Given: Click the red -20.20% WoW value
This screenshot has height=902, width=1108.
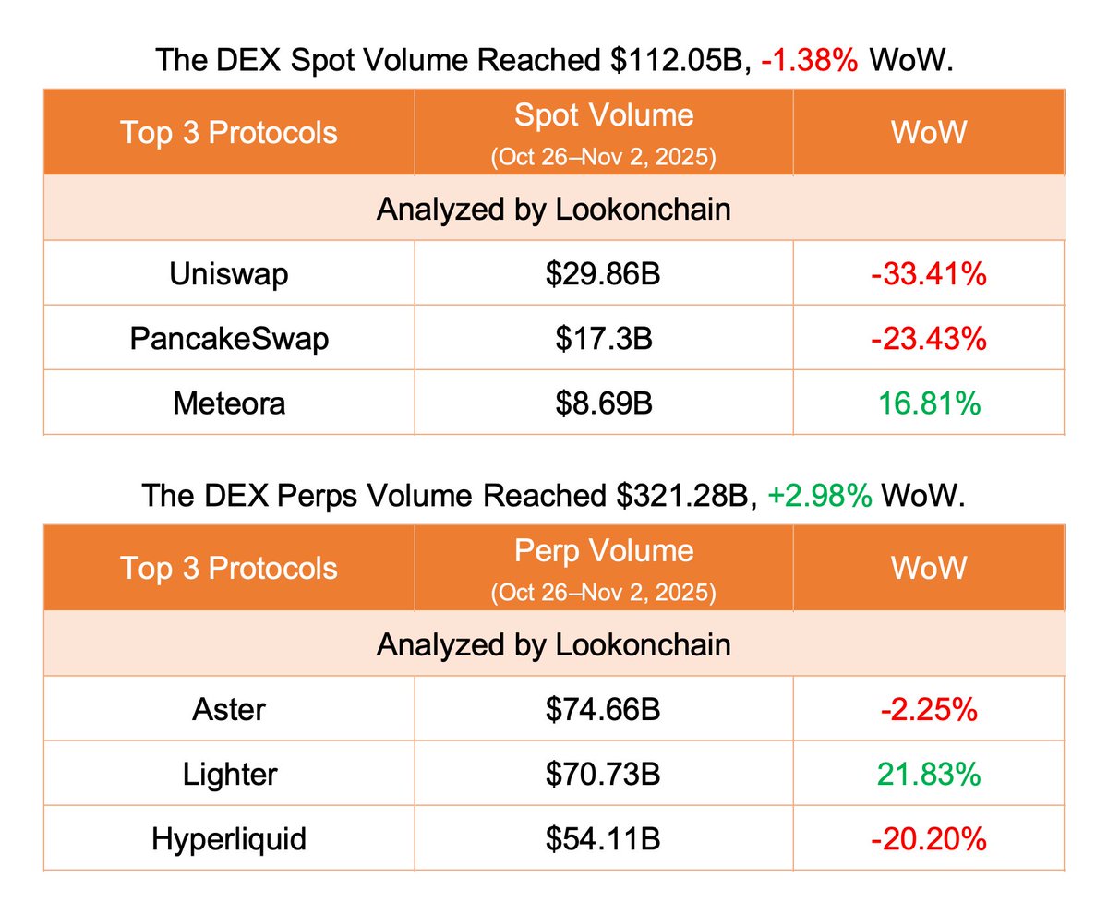Looking at the screenshot, I should 928,839.
